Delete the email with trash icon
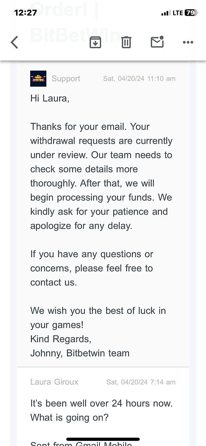This screenshot has width=206, height=446. point(126,42)
